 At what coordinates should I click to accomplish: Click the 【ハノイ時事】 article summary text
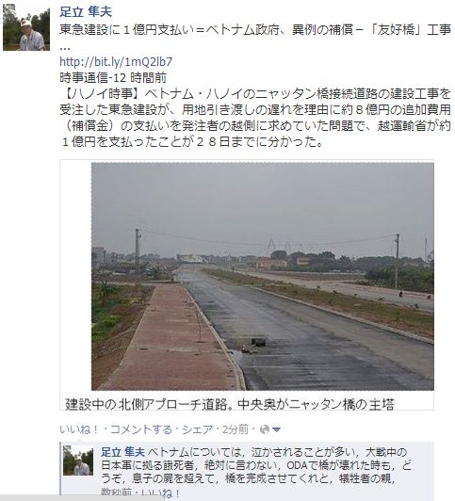pos(255,118)
